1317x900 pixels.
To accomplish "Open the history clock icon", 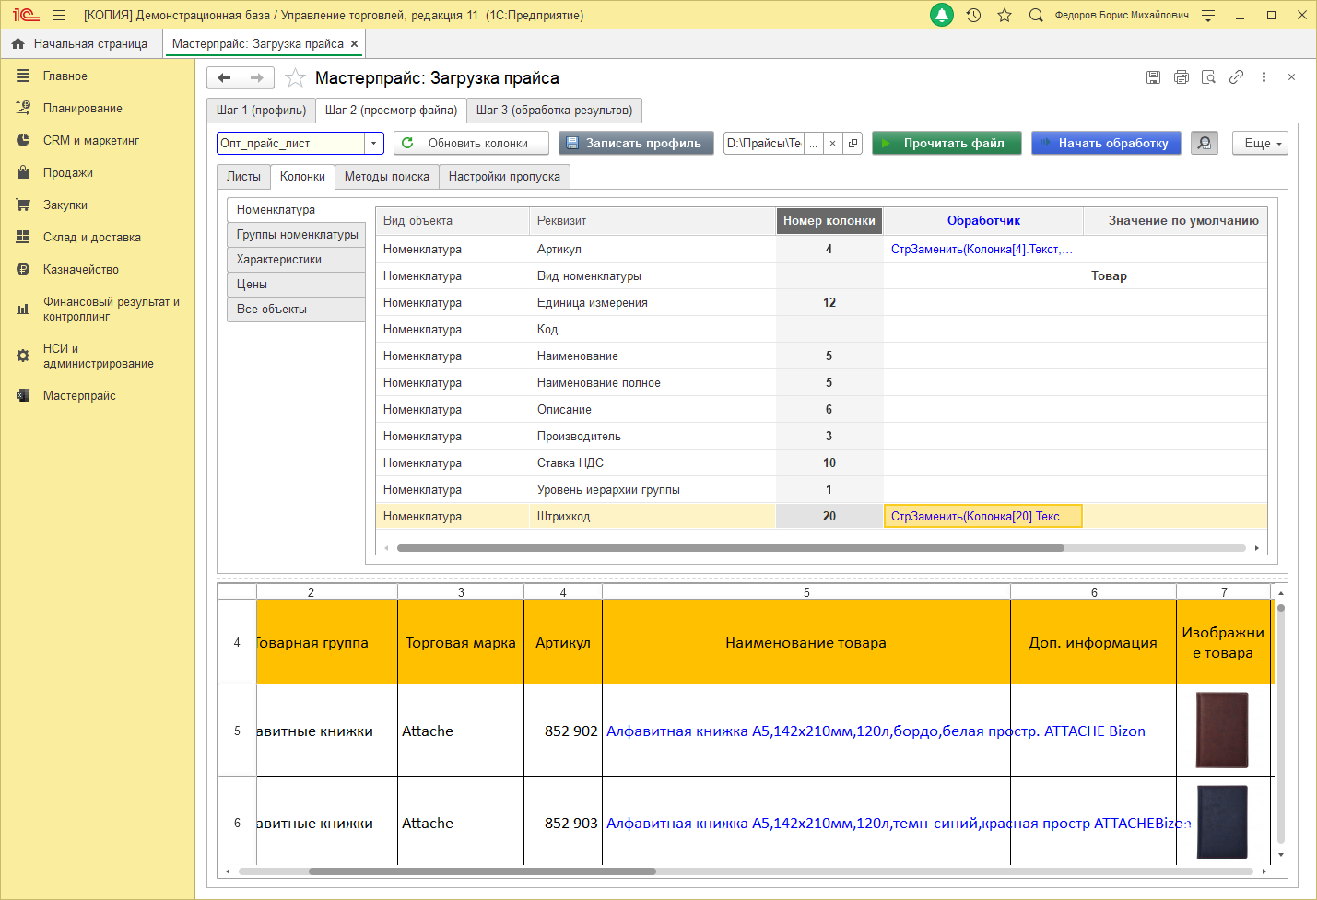I will pos(973,15).
